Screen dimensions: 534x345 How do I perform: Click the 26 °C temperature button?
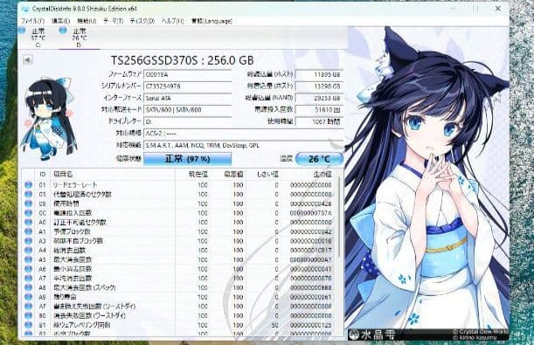click(319, 159)
